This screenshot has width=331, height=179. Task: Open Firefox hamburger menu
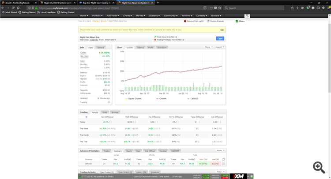click(329, 8)
